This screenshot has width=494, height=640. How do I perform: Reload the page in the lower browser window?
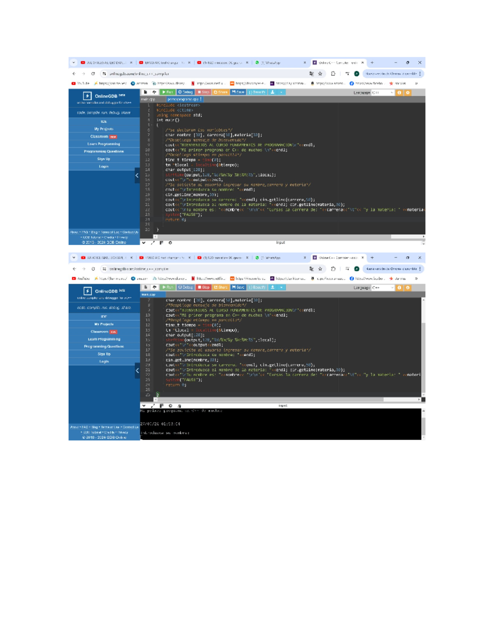click(x=93, y=269)
